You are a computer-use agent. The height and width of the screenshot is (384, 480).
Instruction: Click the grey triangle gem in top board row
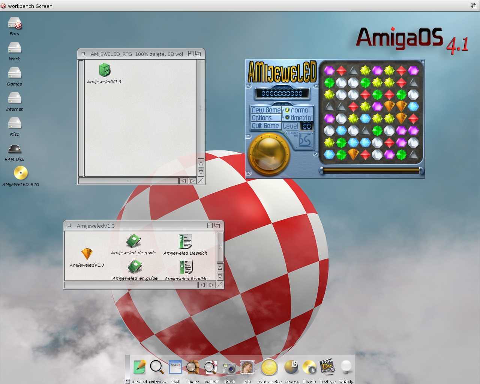(353, 70)
